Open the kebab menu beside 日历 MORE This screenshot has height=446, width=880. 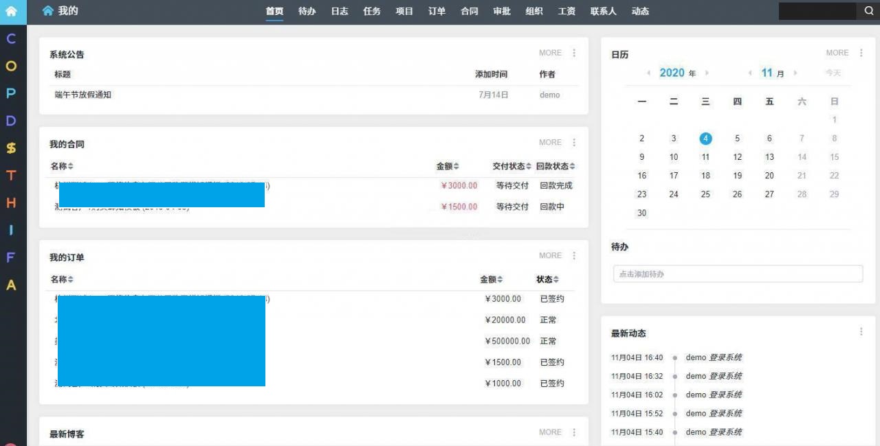click(861, 53)
